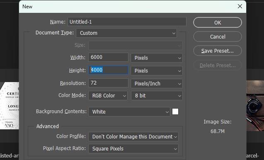Click the camera photo thumbnail behind the dialog
The width and height of the screenshot is (264, 160).
click(255, 106)
